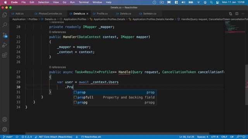The image size is (248, 139).
Task: Switch to the Delete.cs tab
Action: (x=126, y=14)
